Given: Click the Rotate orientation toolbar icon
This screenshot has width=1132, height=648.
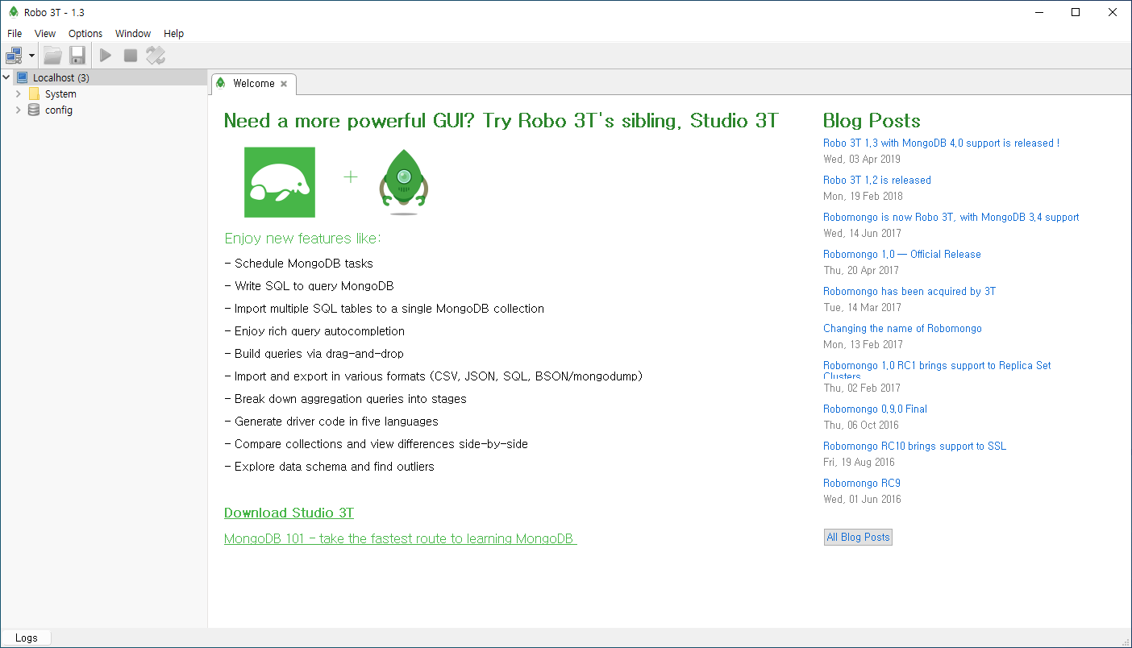Looking at the screenshot, I should click(156, 56).
